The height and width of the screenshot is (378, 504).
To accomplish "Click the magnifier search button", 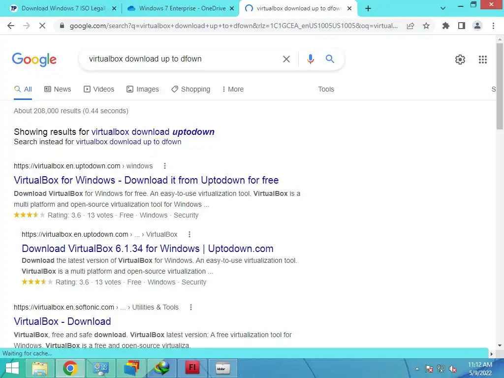I will click(330, 59).
